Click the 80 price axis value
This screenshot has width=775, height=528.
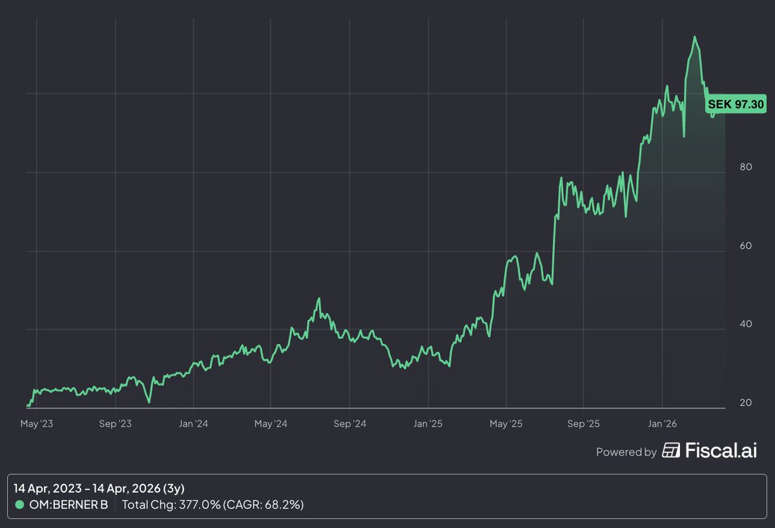pos(747,167)
